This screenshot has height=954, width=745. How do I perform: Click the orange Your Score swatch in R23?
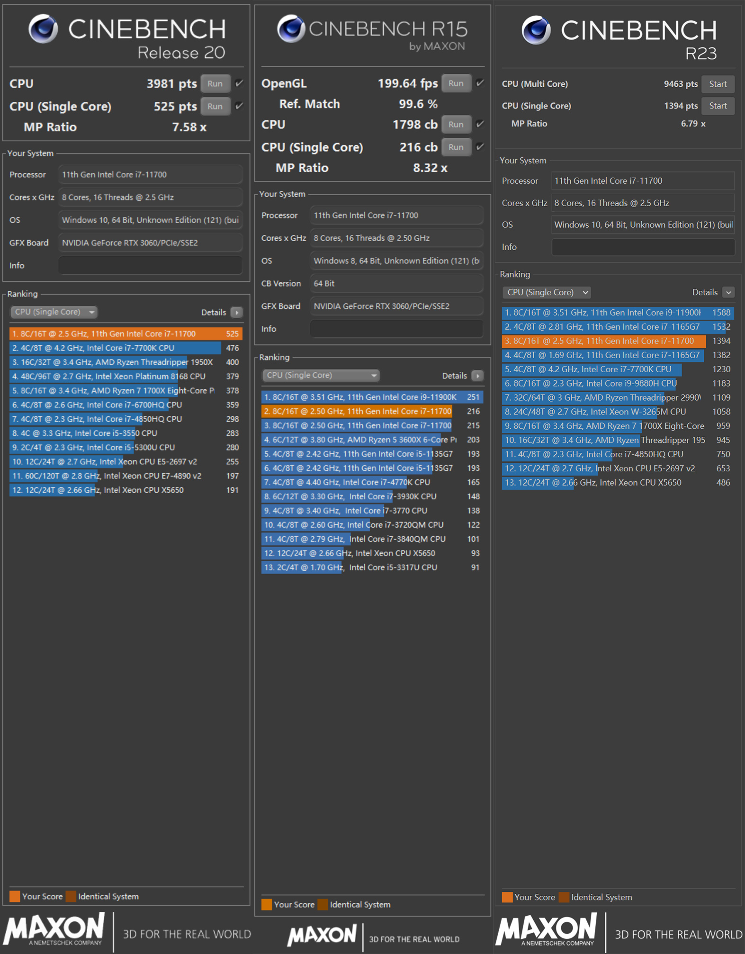(507, 897)
